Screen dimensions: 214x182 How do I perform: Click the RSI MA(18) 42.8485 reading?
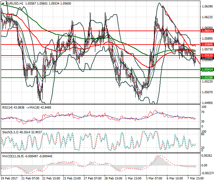click(39, 108)
